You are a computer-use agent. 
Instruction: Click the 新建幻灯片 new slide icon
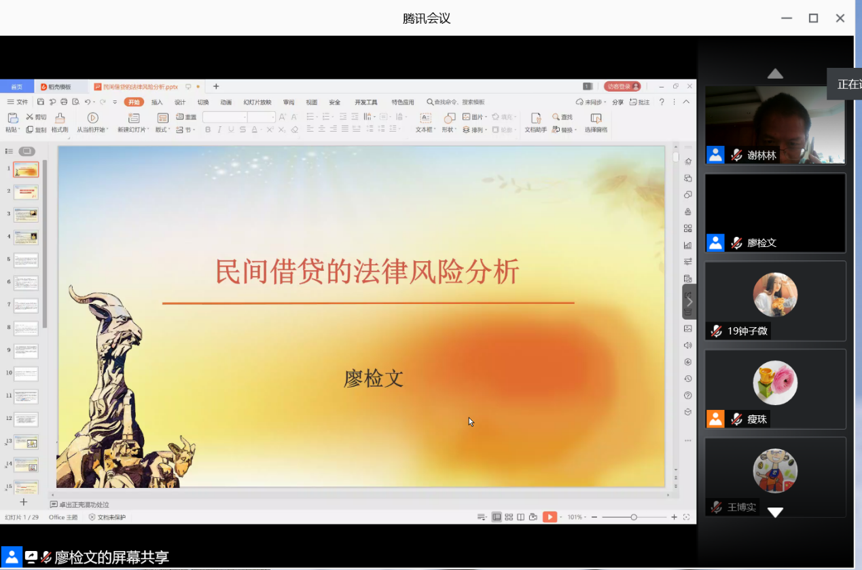[134, 118]
